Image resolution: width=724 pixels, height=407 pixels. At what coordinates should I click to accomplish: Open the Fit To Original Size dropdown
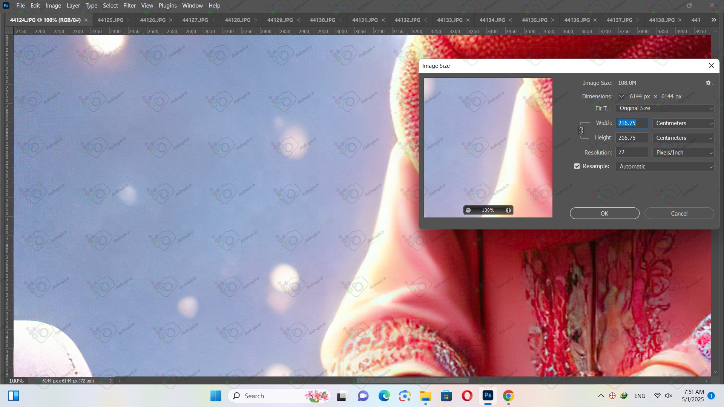click(x=665, y=109)
